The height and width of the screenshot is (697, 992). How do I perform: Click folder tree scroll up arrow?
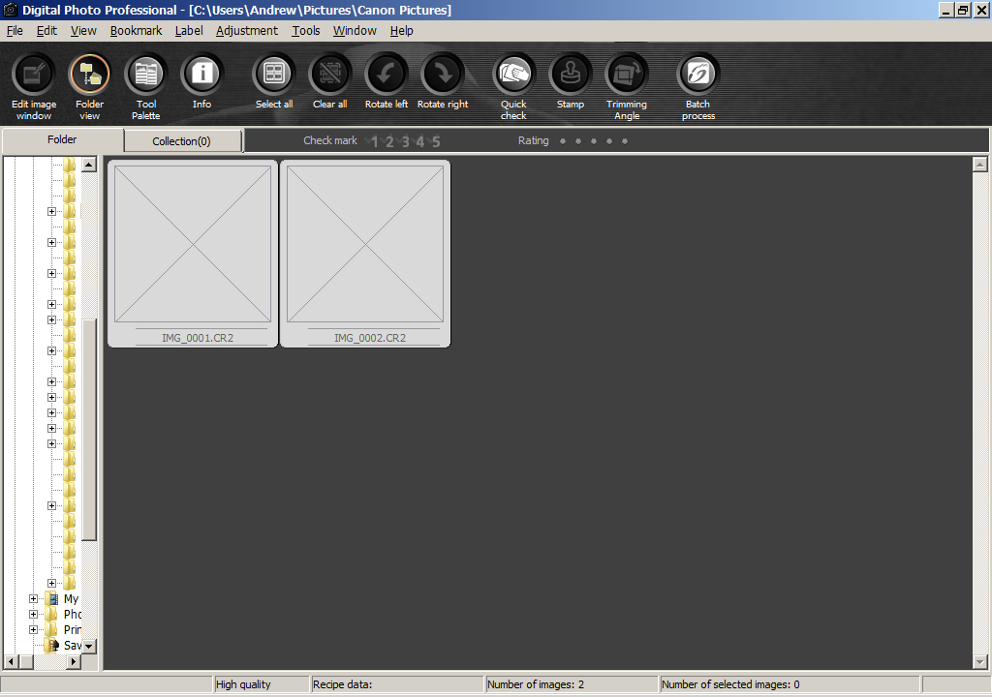[89, 165]
